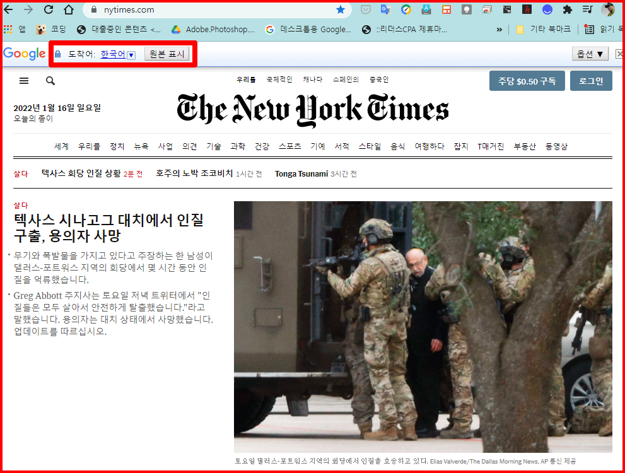Click the padlock site info icon
625x473 pixels.
click(x=94, y=10)
